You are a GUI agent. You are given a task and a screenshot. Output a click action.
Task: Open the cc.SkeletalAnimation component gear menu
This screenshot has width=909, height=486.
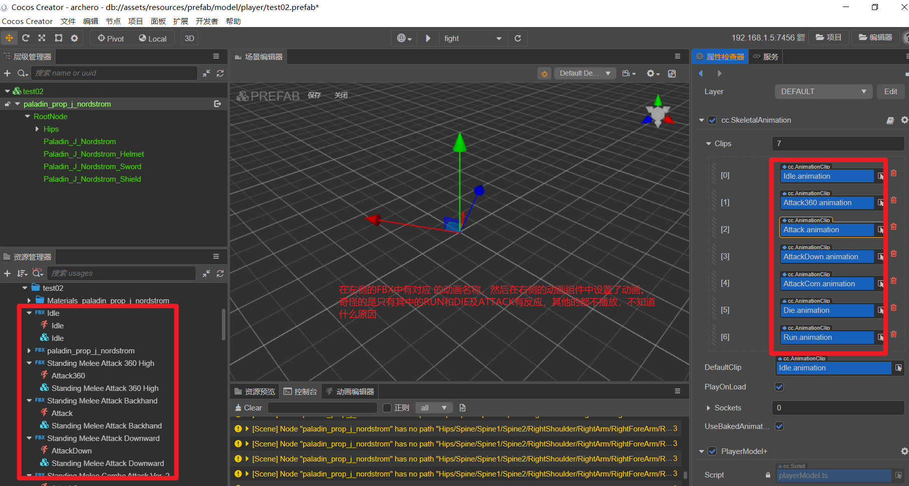click(904, 120)
